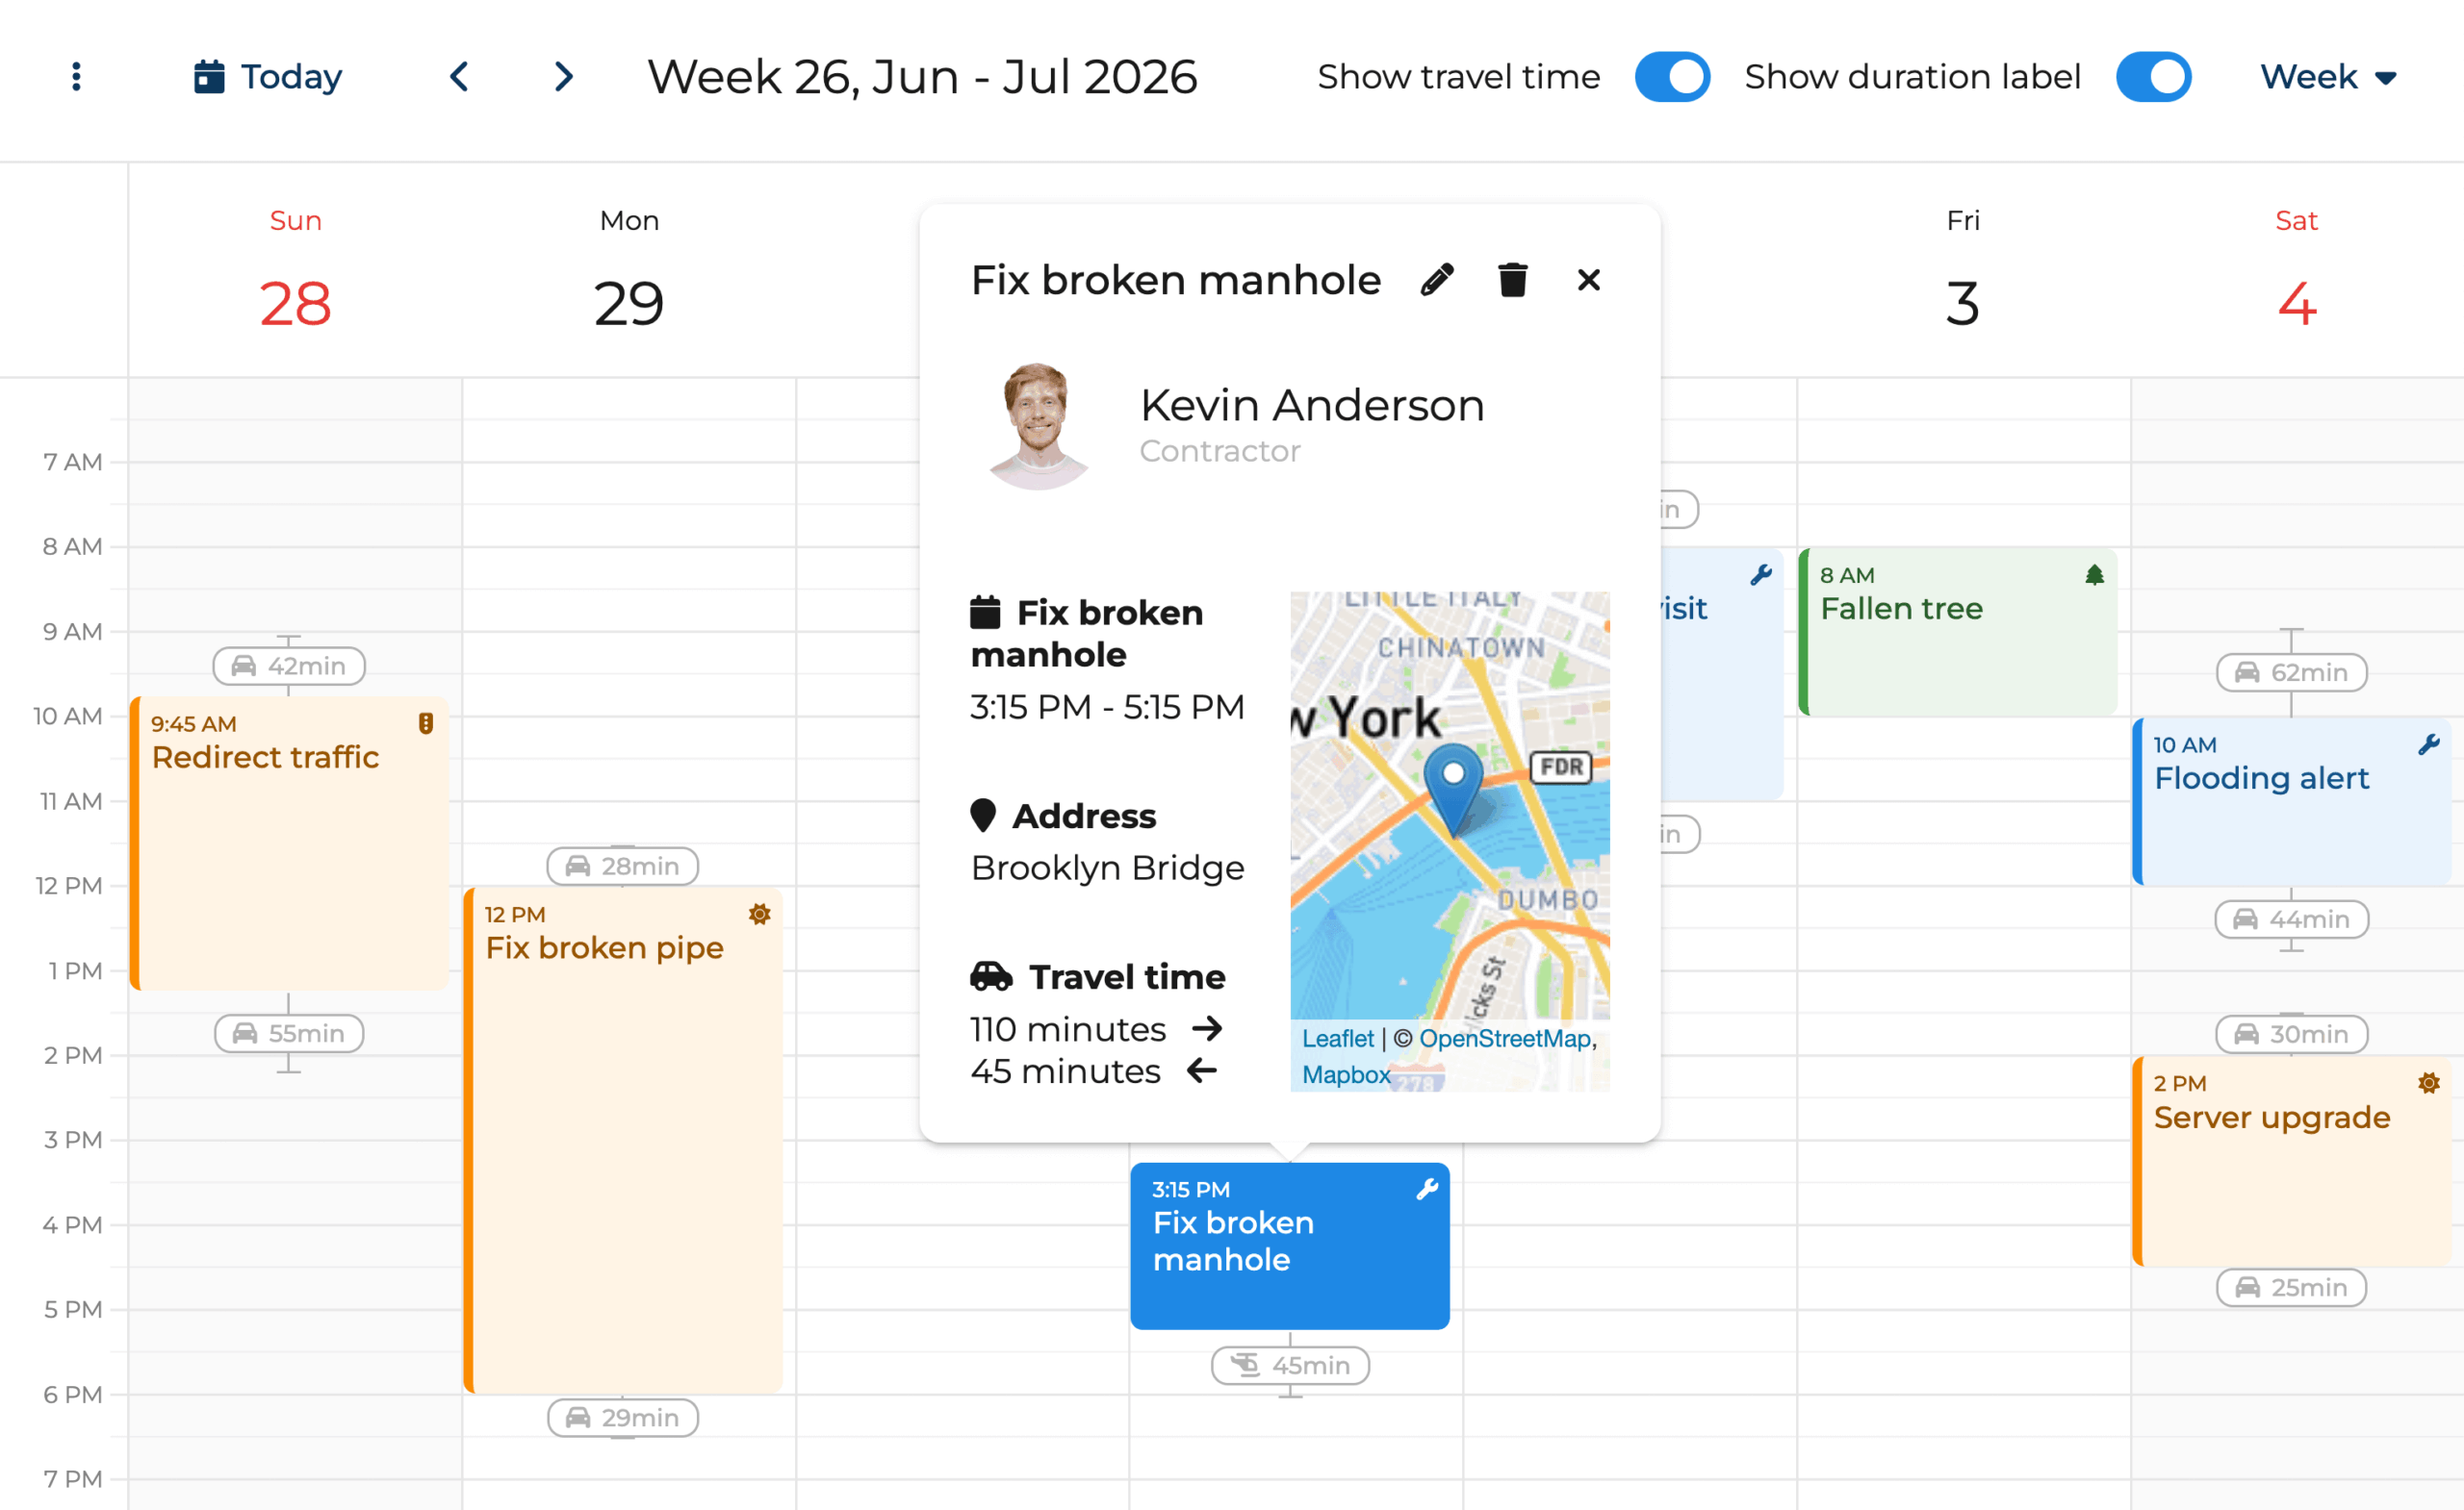Click the pencil edit icon in popup
This screenshot has width=2464, height=1510.
click(1436, 280)
